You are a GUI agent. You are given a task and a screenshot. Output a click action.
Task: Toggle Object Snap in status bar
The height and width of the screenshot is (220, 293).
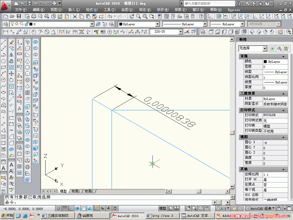[84, 208]
